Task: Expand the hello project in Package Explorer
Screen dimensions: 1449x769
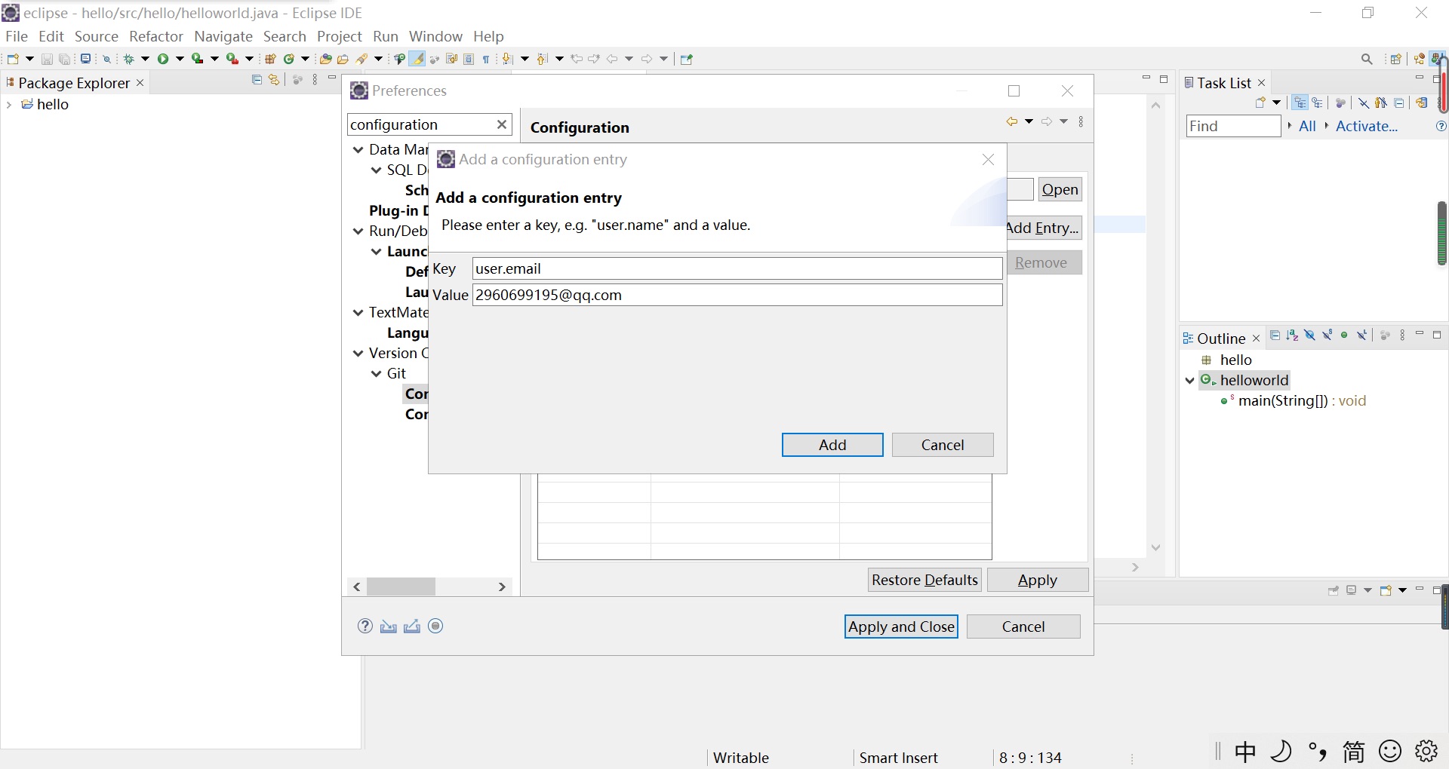Action: (x=9, y=105)
